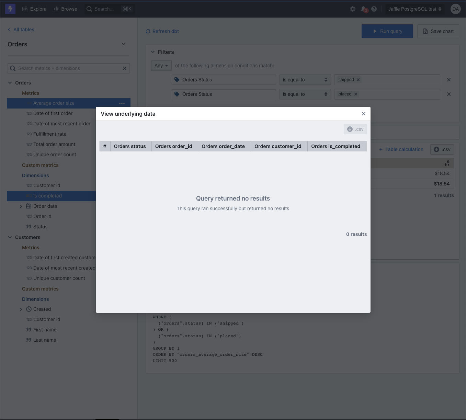Open the notifications bell
The image size is (466, 420).
click(x=363, y=9)
